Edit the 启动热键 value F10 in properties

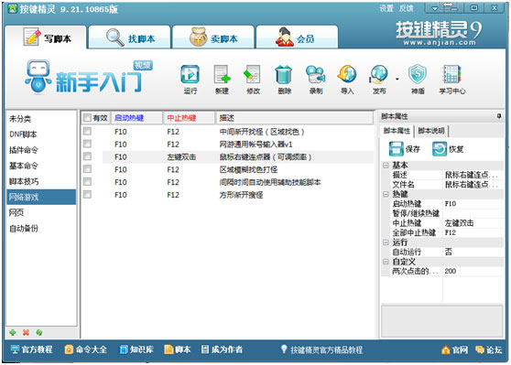pos(473,204)
